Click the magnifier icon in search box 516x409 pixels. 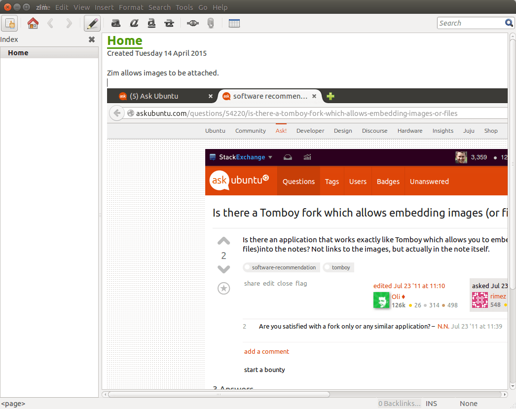tap(509, 23)
